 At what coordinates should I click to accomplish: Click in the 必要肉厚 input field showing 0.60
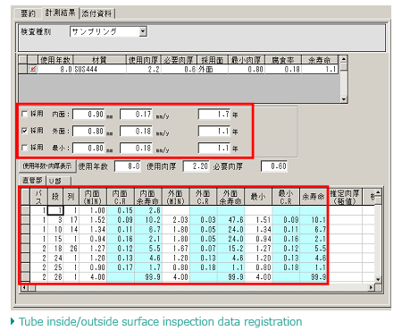(274, 166)
